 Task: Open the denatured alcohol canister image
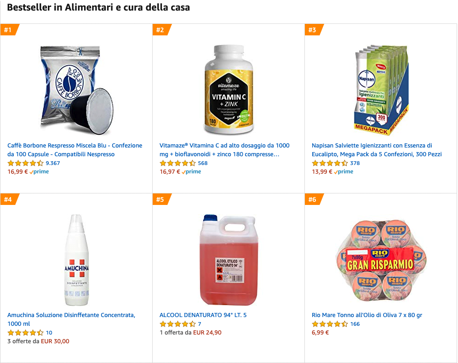229,260
